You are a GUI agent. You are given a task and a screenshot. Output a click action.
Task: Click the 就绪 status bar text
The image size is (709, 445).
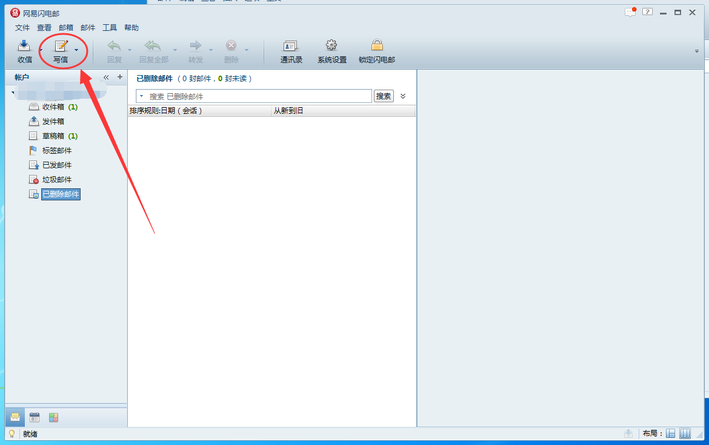pos(30,433)
